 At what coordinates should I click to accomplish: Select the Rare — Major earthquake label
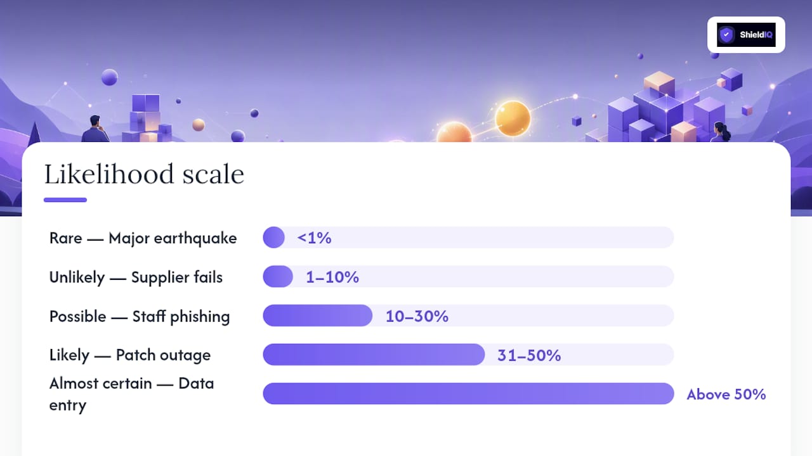(x=143, y=238)
